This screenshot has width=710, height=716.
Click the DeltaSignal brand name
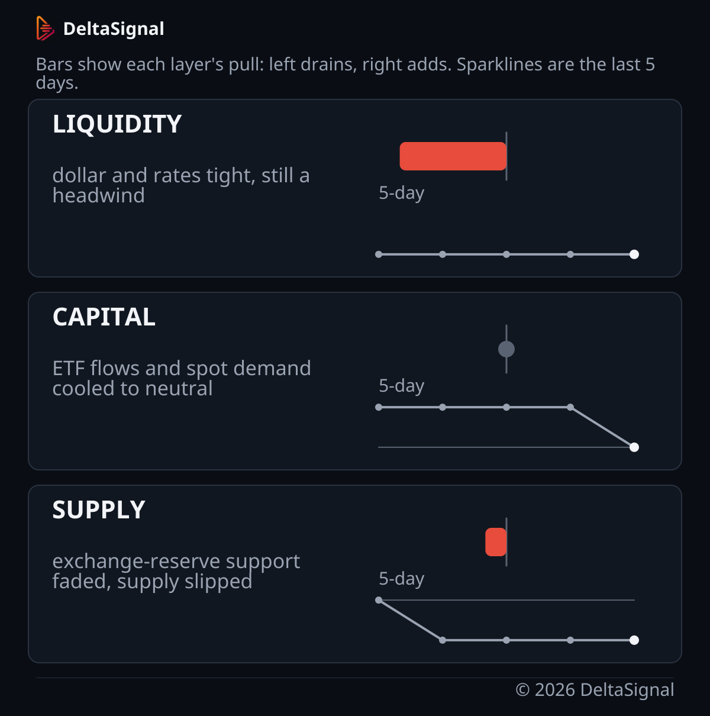pos(114,28)
